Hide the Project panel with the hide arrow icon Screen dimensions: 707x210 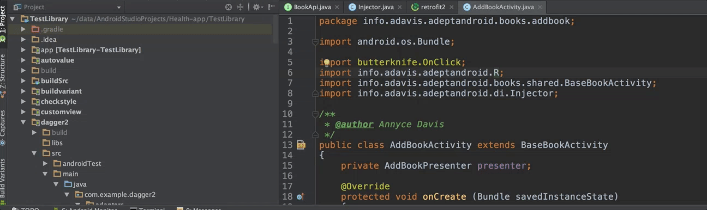[271, 7]
